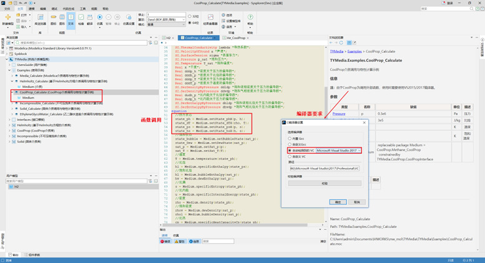Click the edit pencil icon in document browser
Image resolution: width=485 pixels, height=263 pixels.
click(355, 42)
